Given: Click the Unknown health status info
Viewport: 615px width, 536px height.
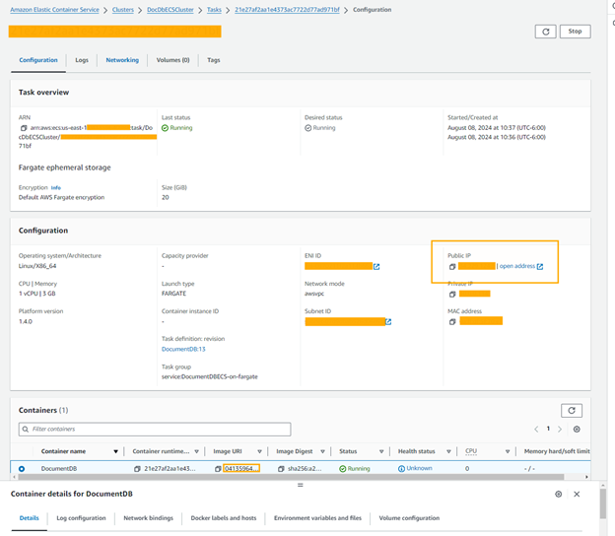Looking at the screenshot, I should pyautogui.click(x=415, y=469).
